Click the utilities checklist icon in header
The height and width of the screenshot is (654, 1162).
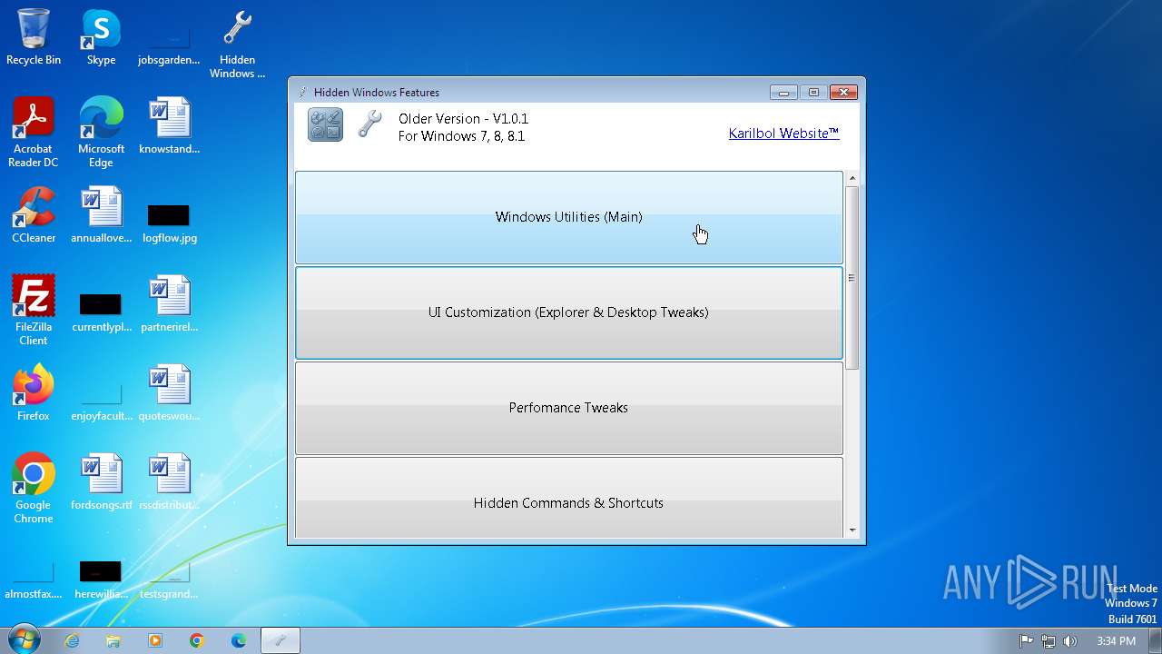[x=325, y=124]
